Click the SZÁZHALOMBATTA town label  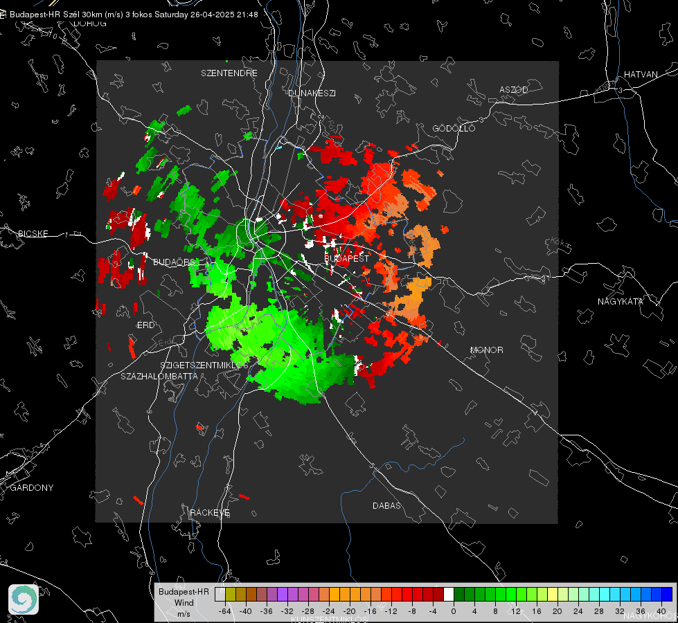coord(159,376)
